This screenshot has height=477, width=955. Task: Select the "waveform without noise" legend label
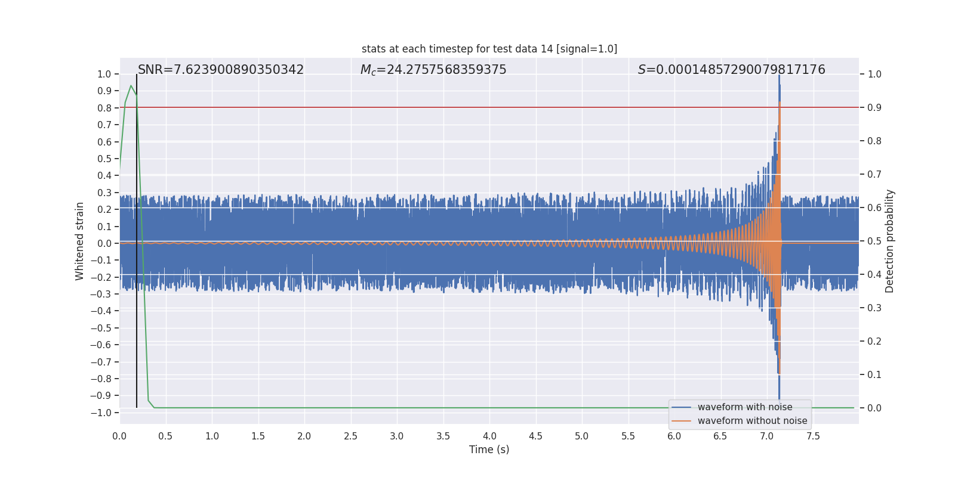(x=752, y=421)
